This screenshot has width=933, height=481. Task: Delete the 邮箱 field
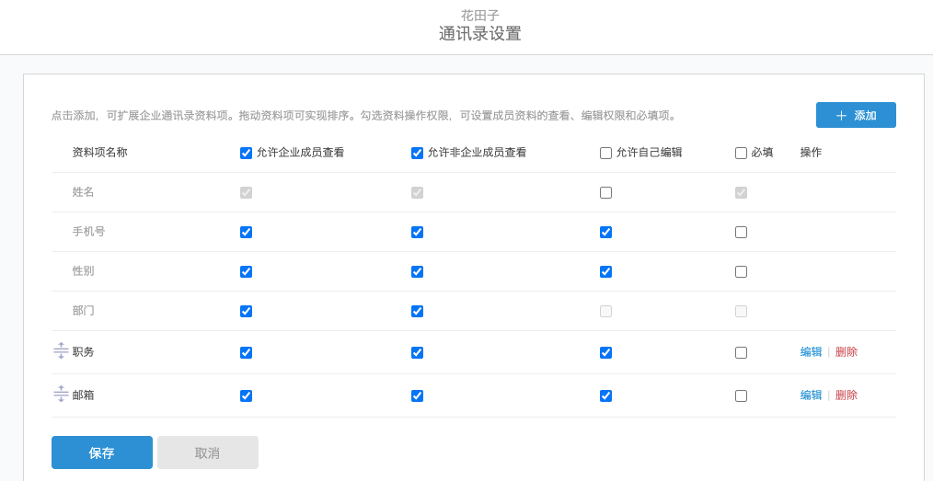847,395
